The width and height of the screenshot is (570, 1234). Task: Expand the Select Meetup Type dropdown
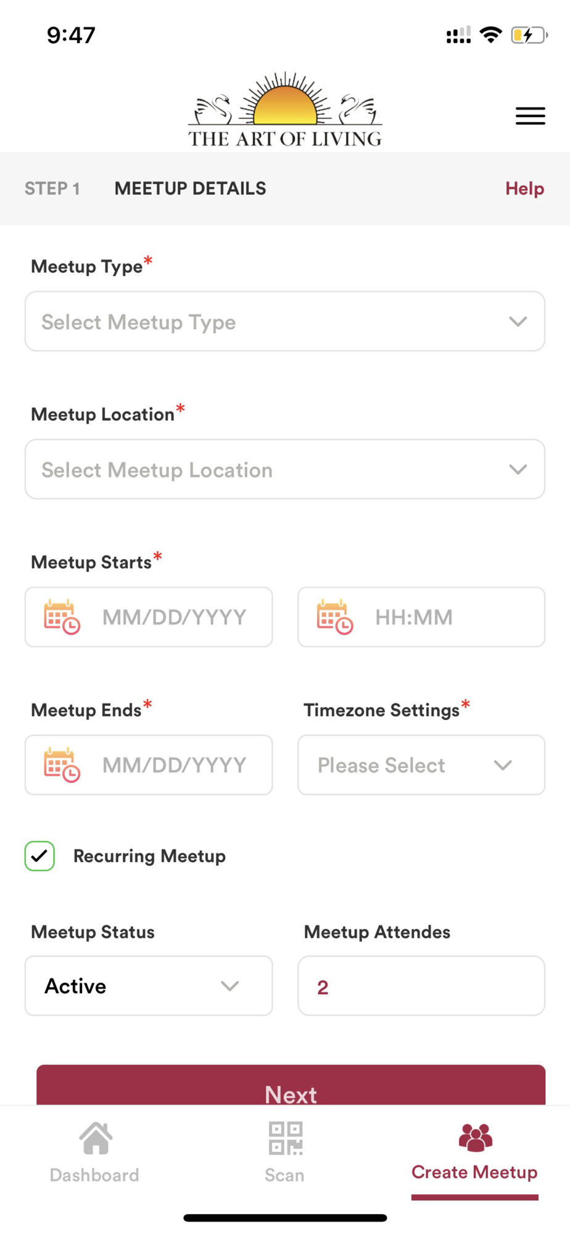pyautogui.click(x=285, y=321)
